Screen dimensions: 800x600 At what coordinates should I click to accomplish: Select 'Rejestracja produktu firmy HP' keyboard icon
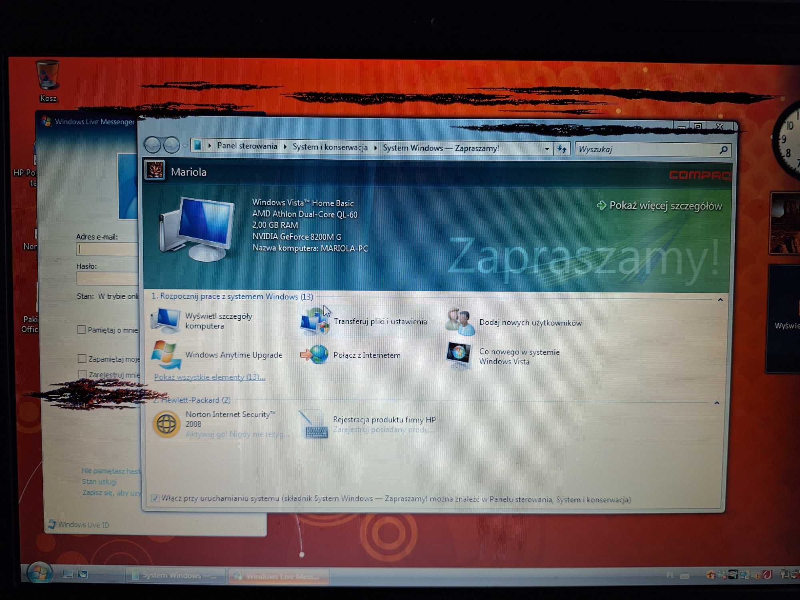[x=314, y=424]
